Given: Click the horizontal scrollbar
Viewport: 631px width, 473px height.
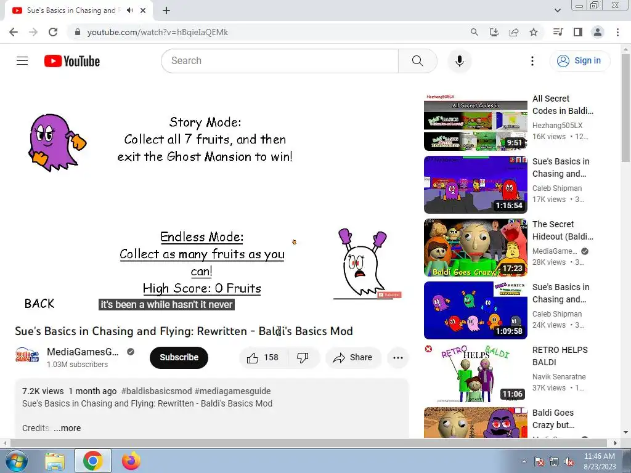Looking at the screenshot, I should click(309, 443).
